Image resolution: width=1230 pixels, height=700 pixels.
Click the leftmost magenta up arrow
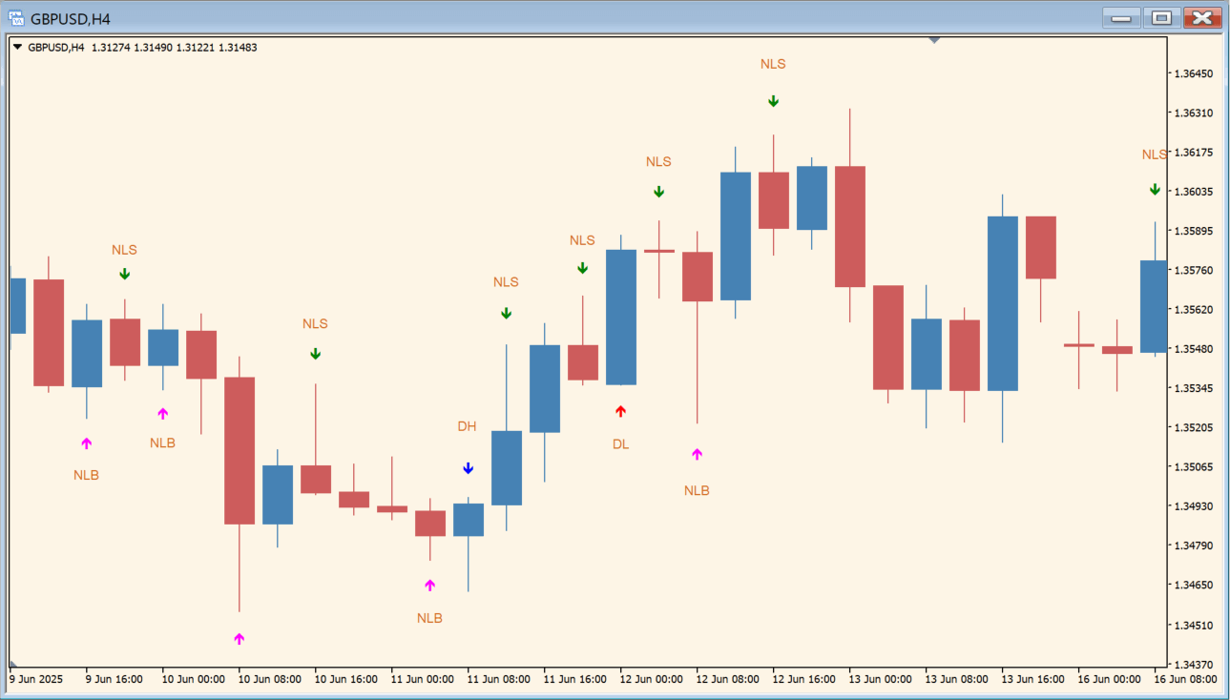(86, 443)
